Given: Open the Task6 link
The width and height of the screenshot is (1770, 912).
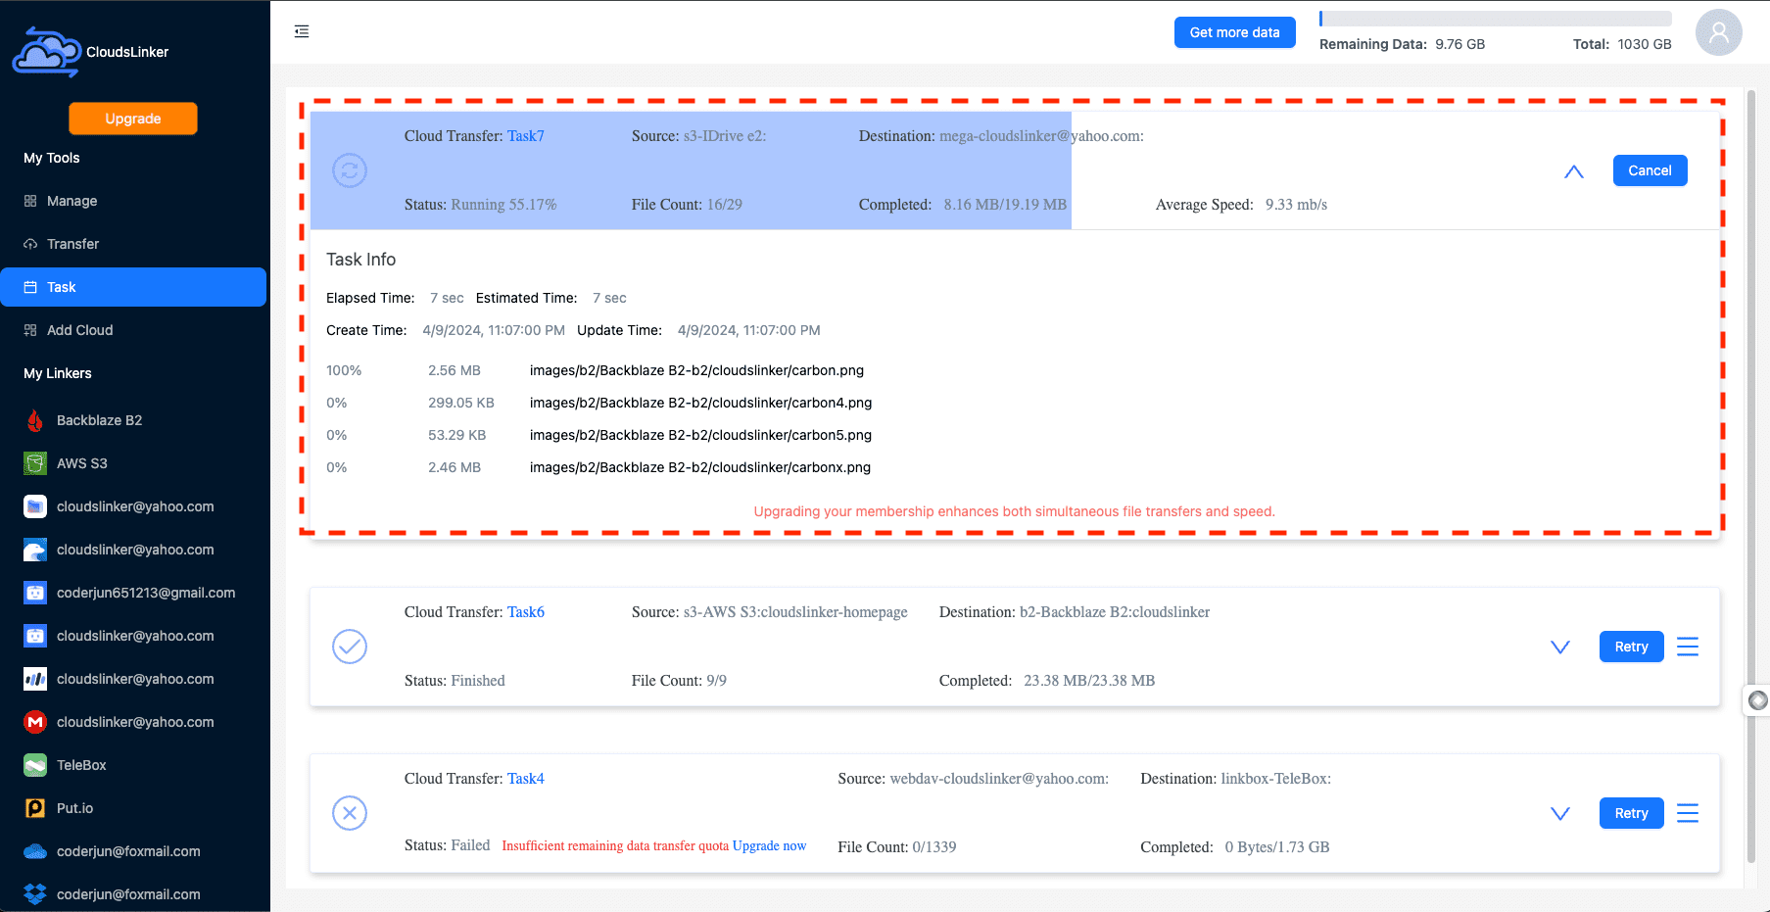Looking at the screenshot, I should (x=526, y=612).
